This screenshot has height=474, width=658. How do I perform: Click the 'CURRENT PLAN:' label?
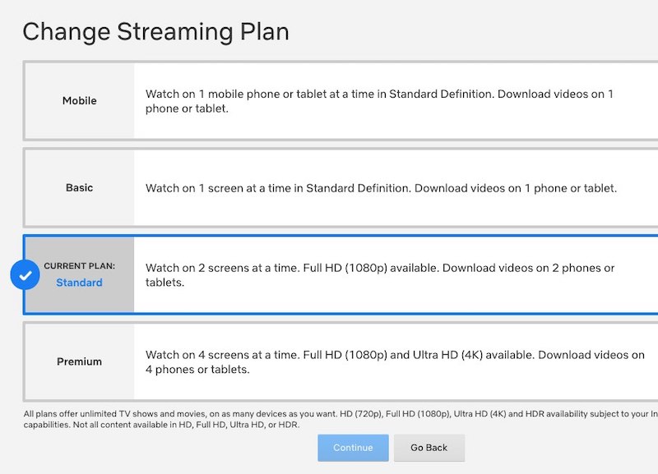(80, 266)
